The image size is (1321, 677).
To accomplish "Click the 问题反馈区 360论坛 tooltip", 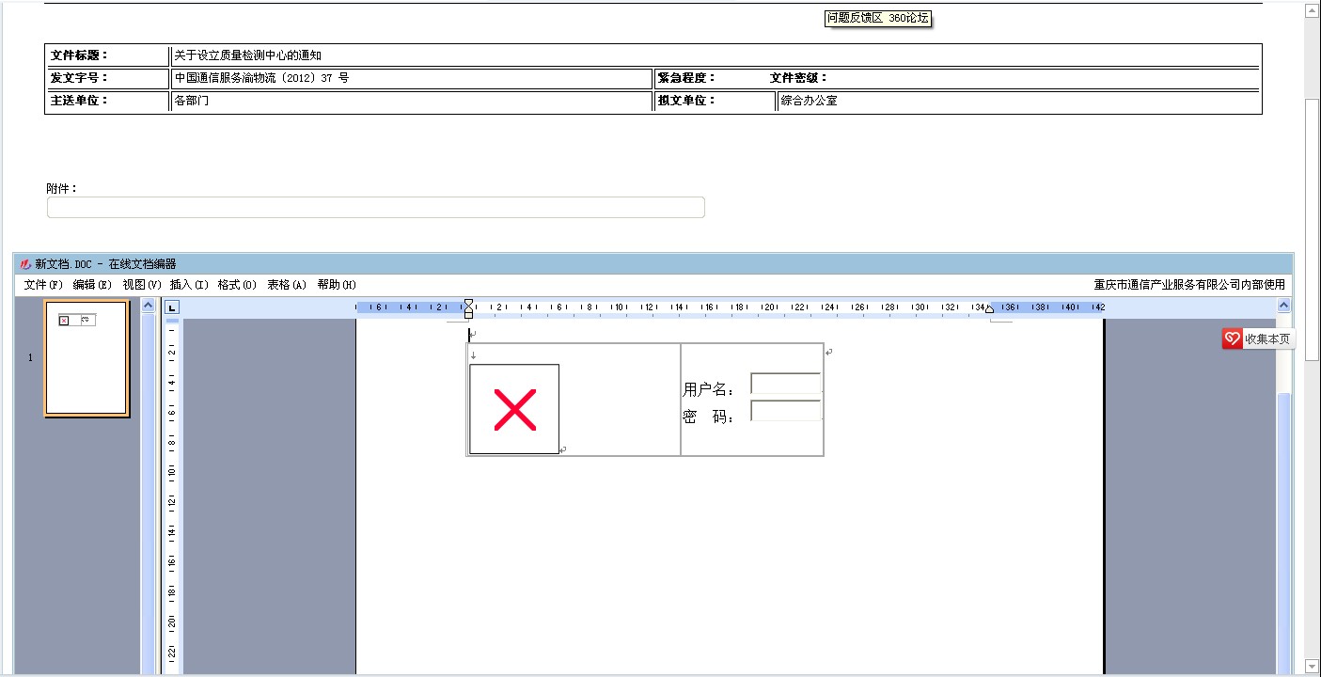I will pyautogui.click(x=878, y=18).
